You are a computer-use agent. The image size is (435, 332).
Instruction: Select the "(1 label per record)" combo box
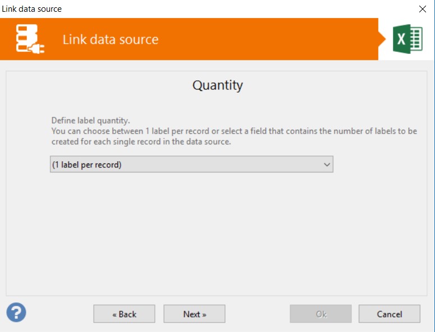click(x=191, y=165)
